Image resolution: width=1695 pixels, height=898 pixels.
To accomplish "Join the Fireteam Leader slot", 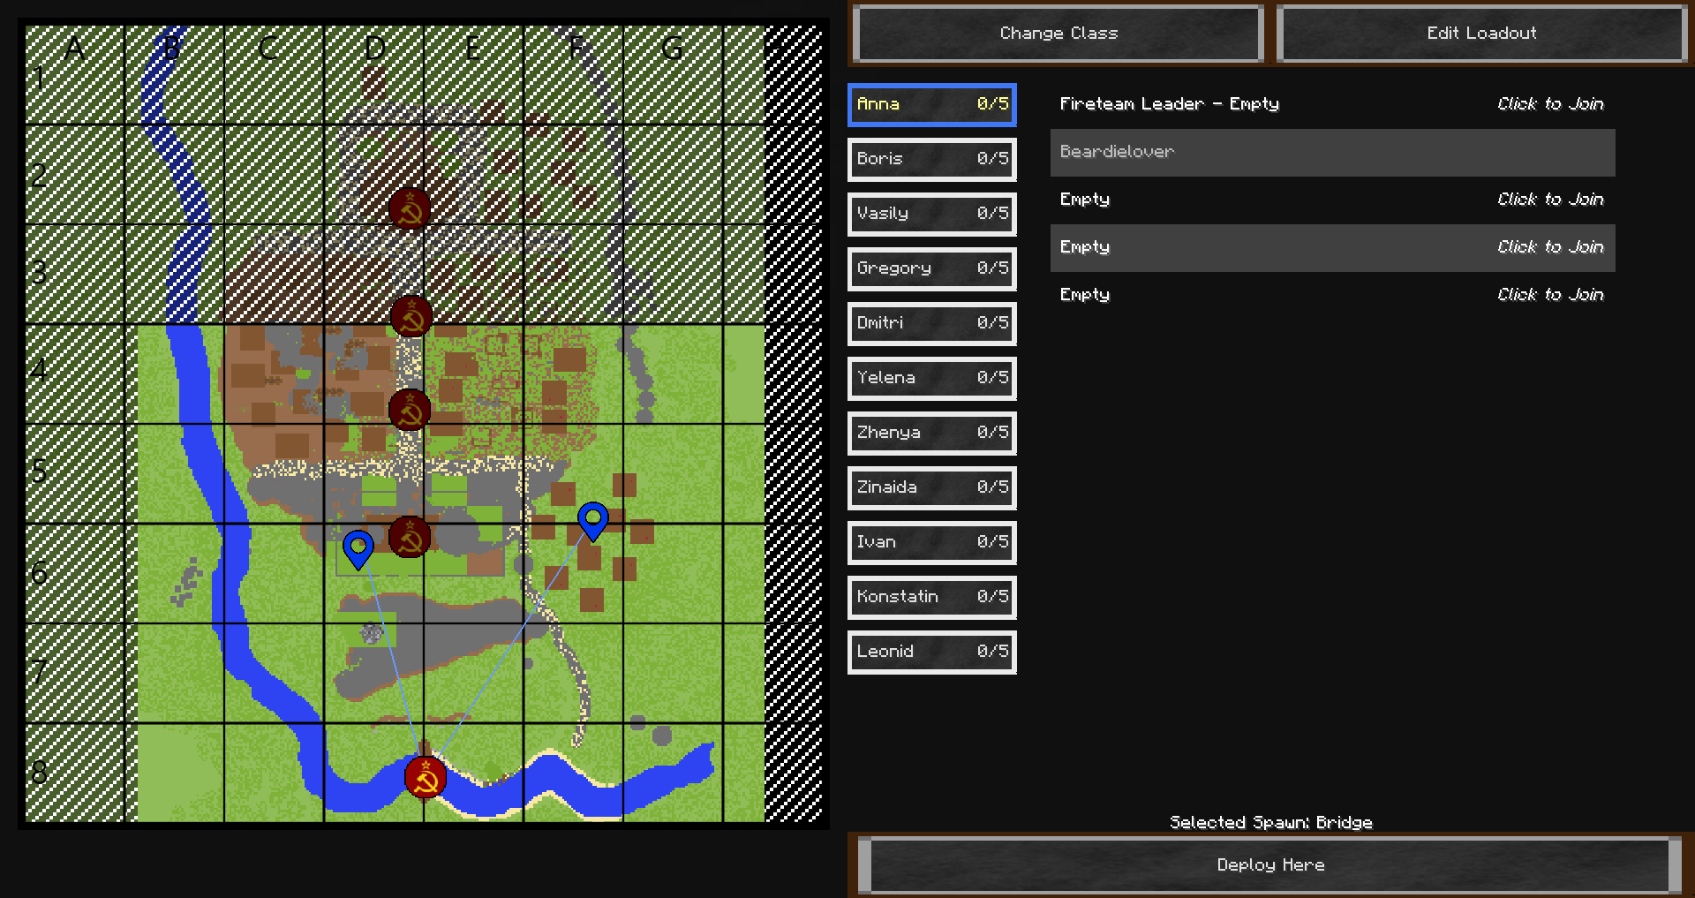I will pos(1332,104).
